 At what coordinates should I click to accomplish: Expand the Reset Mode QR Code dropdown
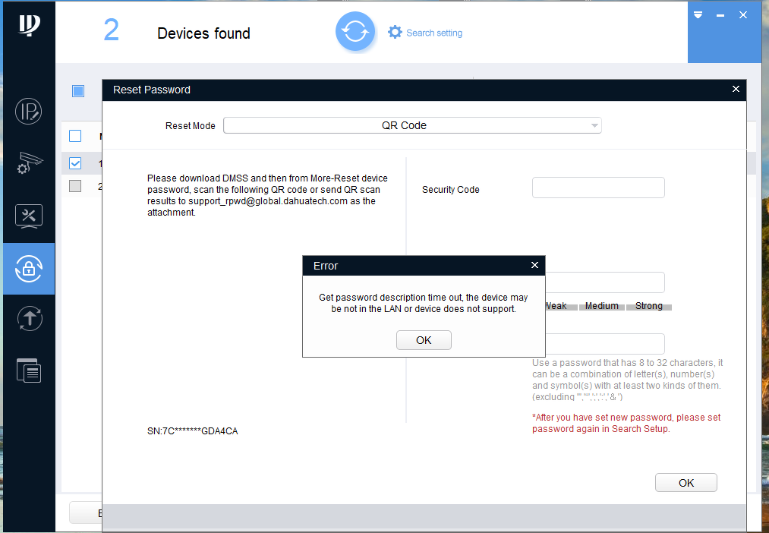(412, 125)
